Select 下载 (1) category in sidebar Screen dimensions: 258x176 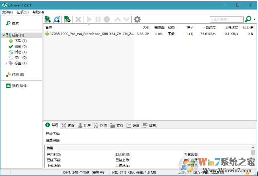click(x=20, y=41)
